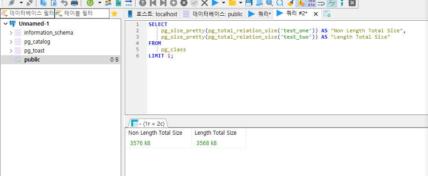
Task: Switch to the 호스트: localhost tab
Action: tap(152, 14)
